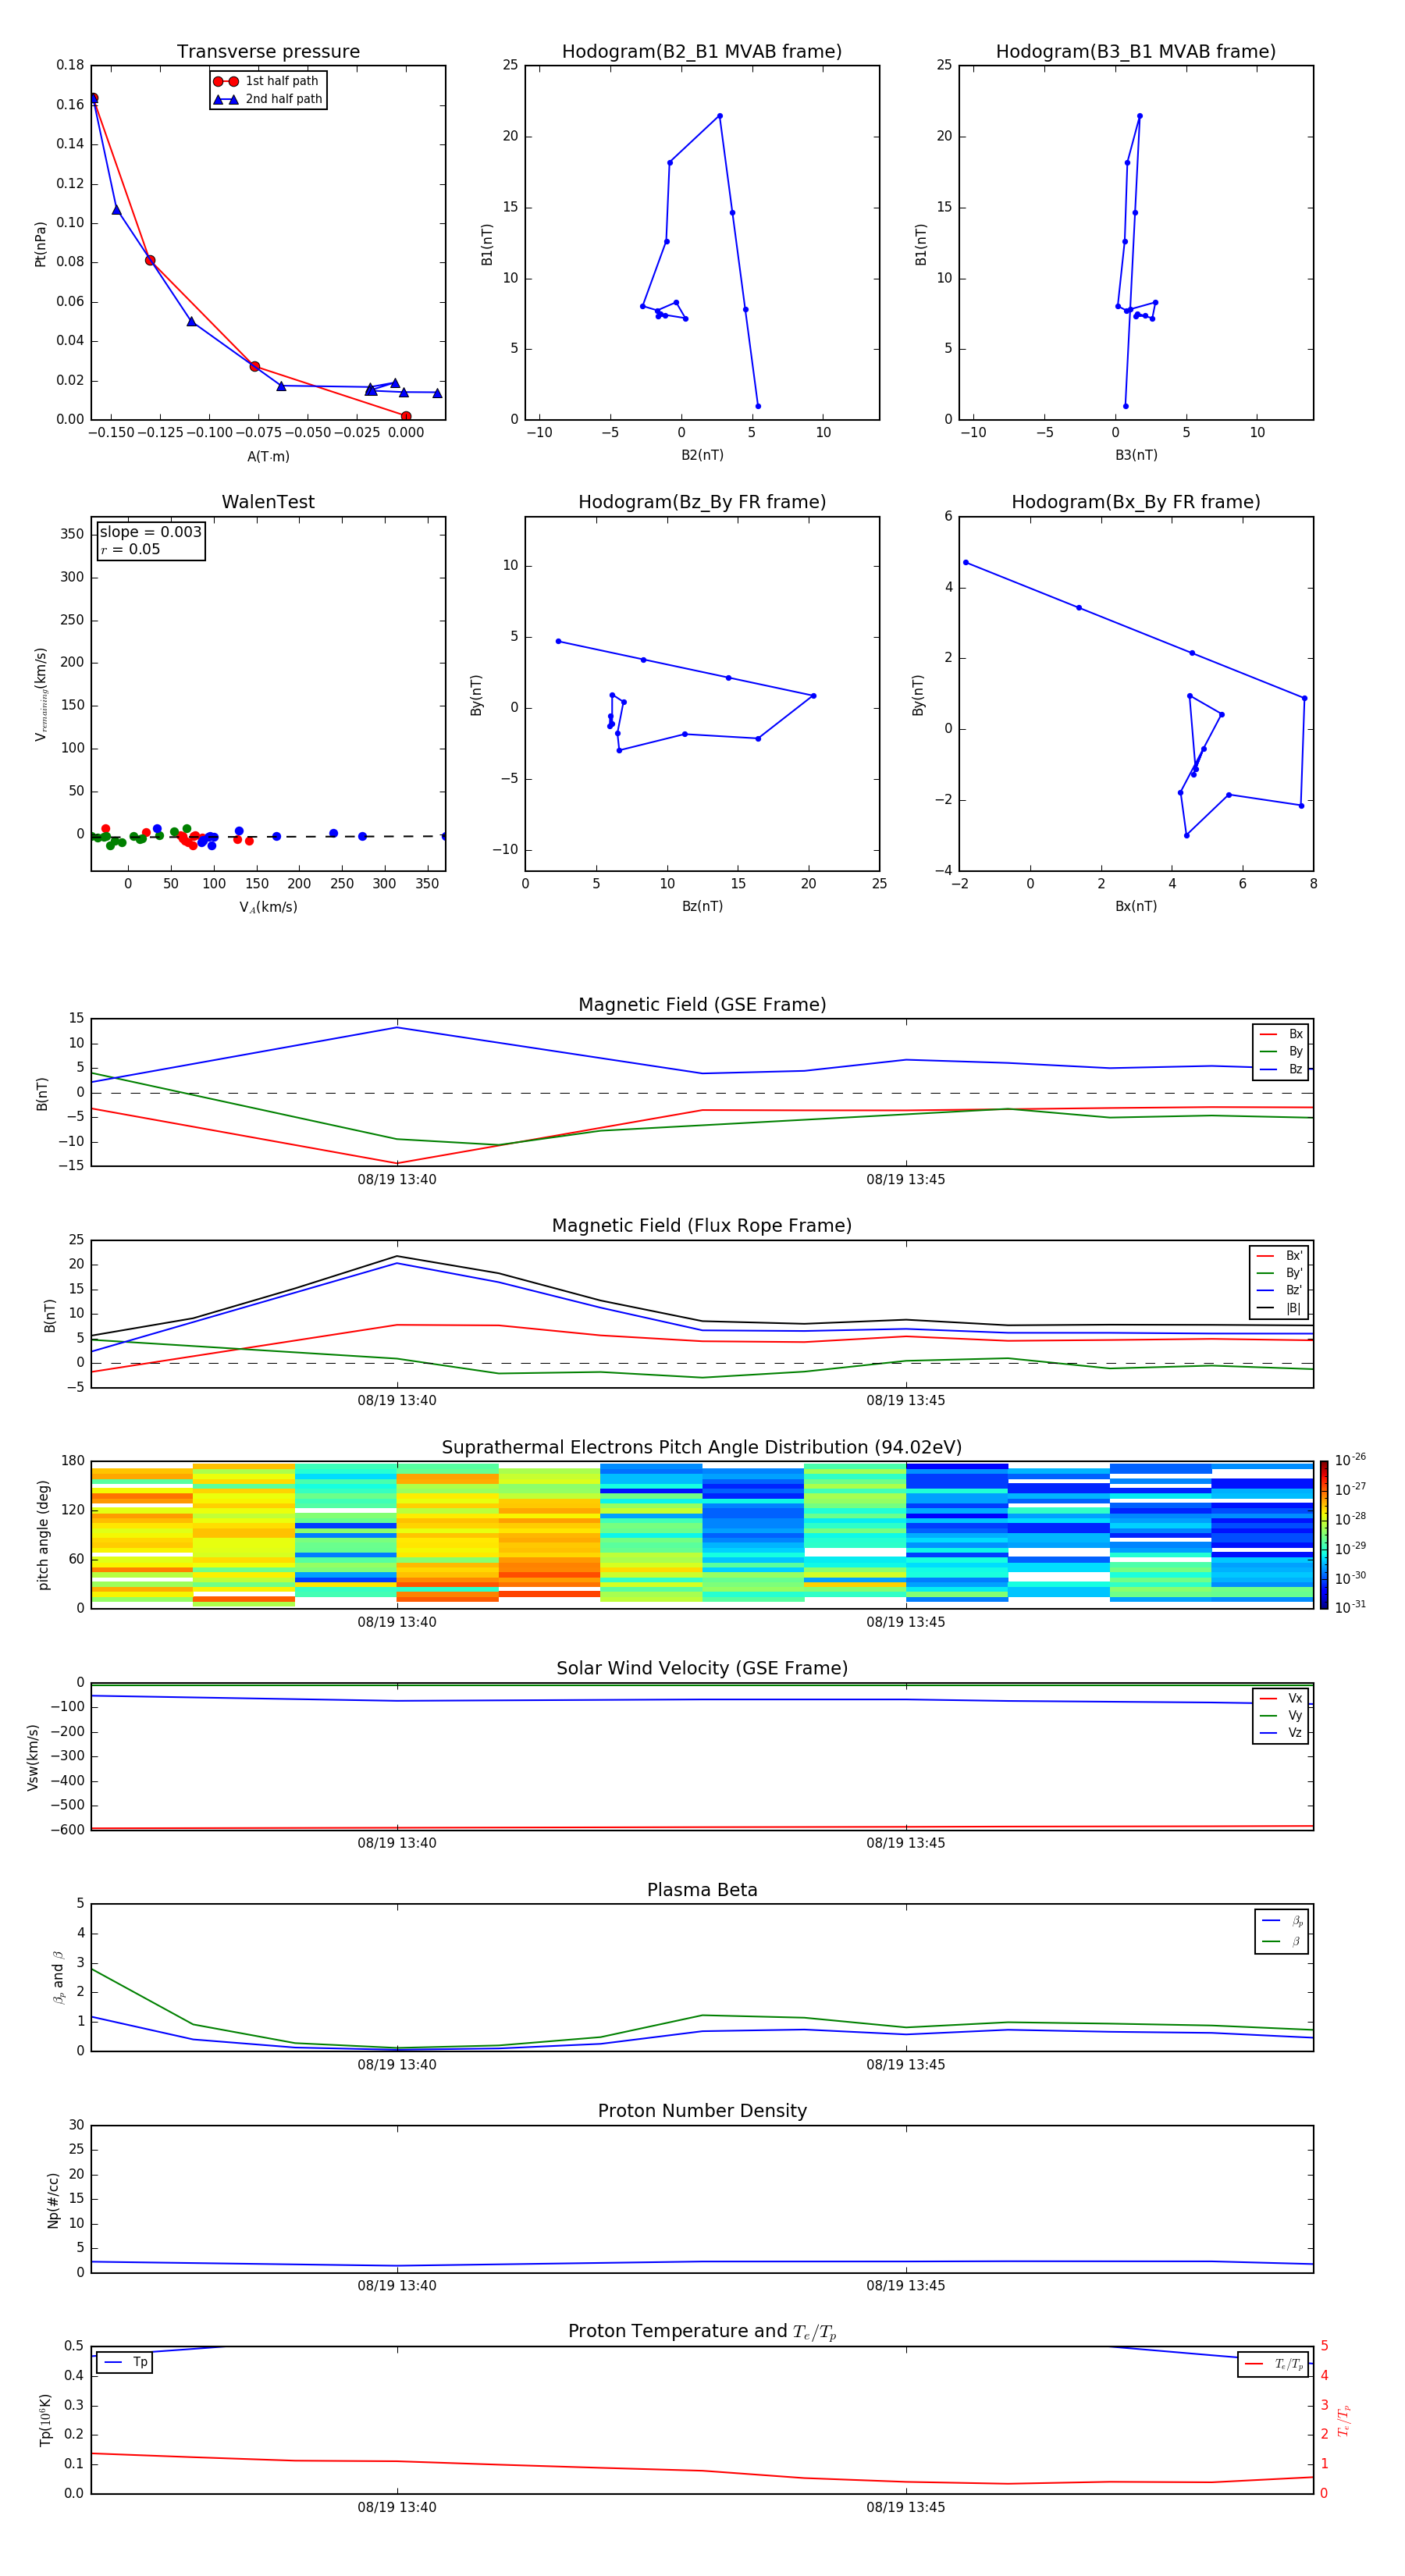Screen dimensions: 1405x2576
Task: Click the 'Bx(nT)' x-axis label
Action: click(x=1136, y=907)
